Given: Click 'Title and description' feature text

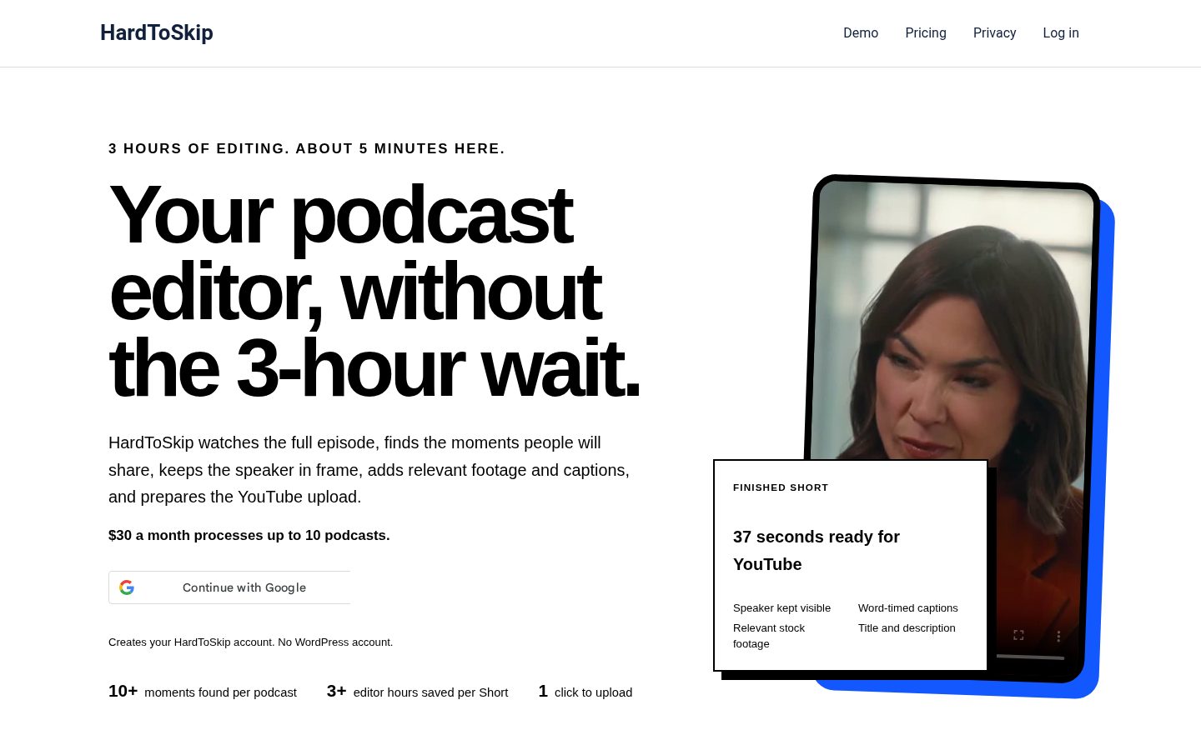Looking at the screenshot, I should [x=907, y=627].
